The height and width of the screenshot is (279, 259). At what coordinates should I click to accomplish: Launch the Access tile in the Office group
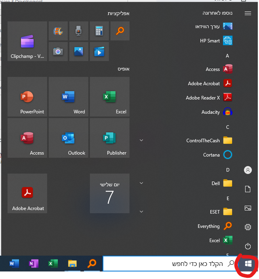[27, 138]
